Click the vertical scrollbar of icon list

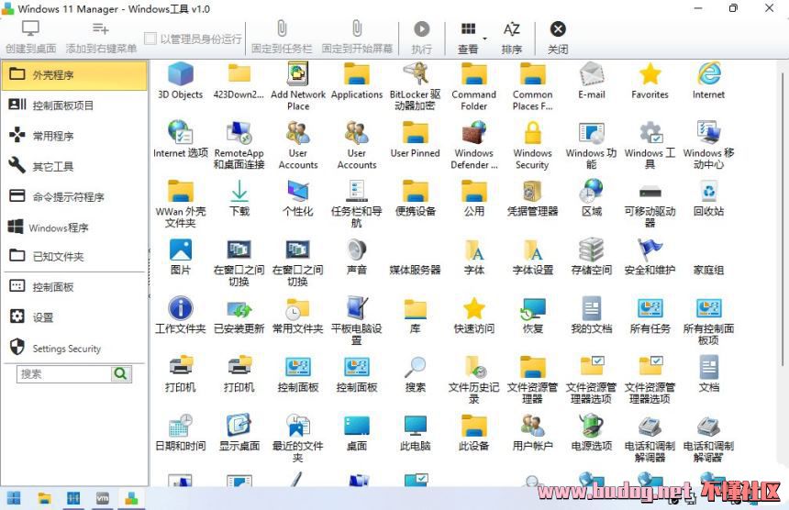tap(783, 219)
